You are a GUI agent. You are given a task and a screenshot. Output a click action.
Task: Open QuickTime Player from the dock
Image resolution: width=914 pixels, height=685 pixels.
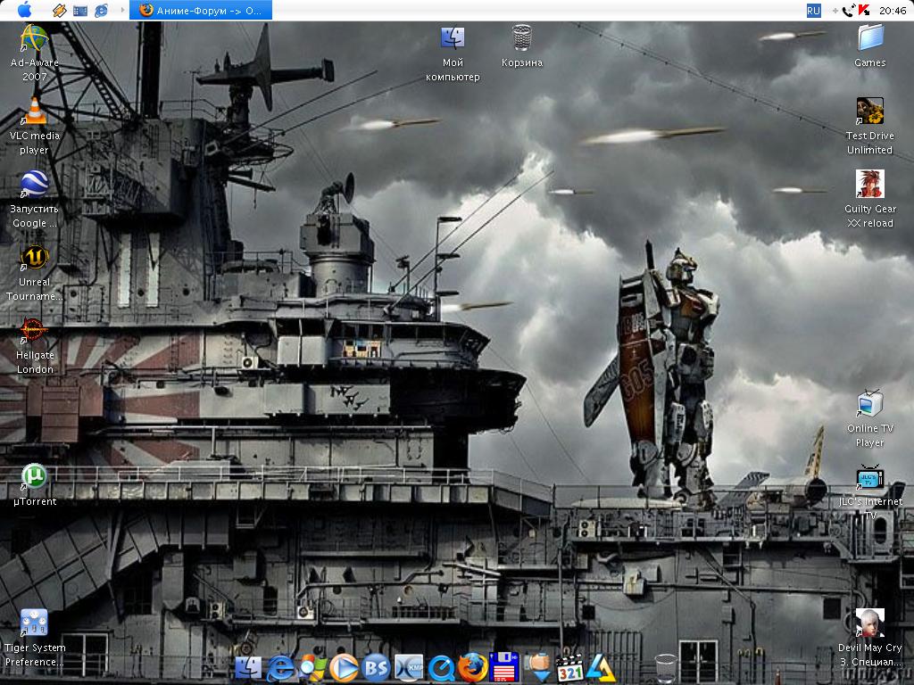[x=441, y=667]
